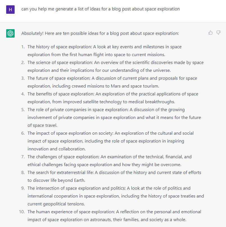This screenshot has height=227, width=226.
Task: Click the thumbs up feedback icon
Action: (211, 33)
